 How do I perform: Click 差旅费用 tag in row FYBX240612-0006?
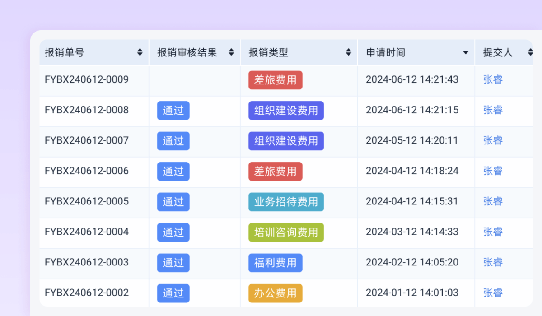pyautogui.click(x=276, y=172)
